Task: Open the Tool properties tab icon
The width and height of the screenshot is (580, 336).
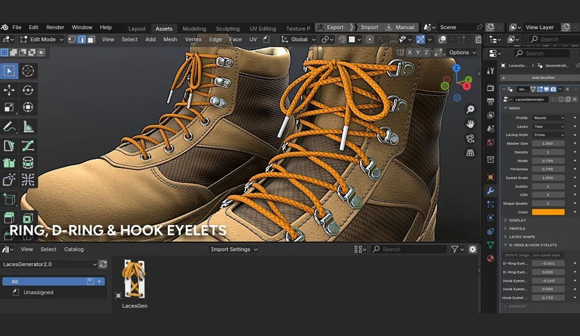Action: (491, 71)
